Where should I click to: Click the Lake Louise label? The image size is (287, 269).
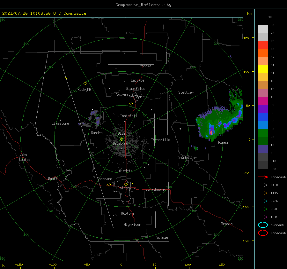point(25,157)
